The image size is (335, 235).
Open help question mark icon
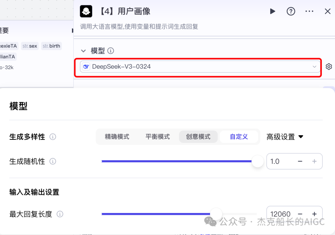[x=291, y=11]
